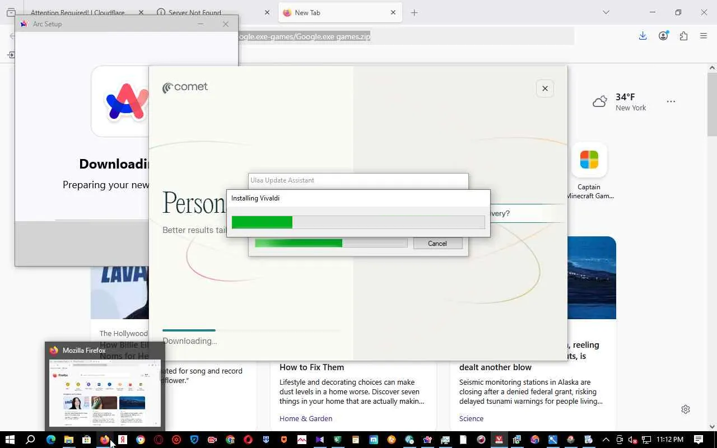Open File Explorer from the taskbar
This screenshot has height=448, width=717.
pyautogui.click(x=69, y=440)
